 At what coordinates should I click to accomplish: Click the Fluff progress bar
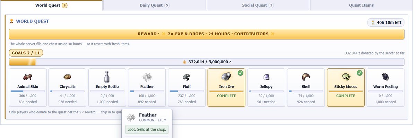click(187, 91)
